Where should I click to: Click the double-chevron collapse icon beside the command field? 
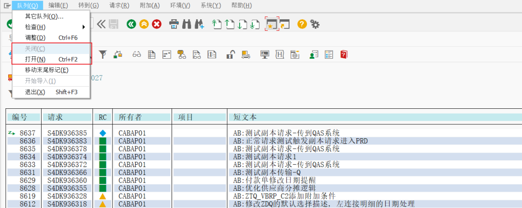coord(101,24)
